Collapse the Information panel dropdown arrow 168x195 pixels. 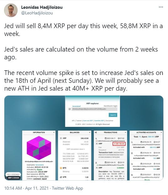(54, 132)
